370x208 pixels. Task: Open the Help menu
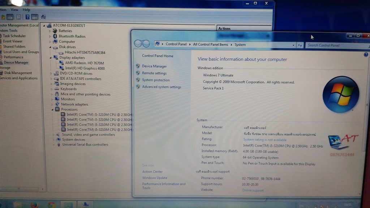coord(26,10)
